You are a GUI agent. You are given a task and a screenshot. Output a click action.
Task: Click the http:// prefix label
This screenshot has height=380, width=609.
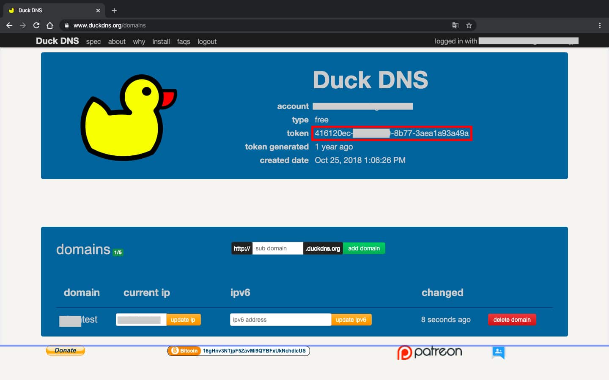point(242,248)
